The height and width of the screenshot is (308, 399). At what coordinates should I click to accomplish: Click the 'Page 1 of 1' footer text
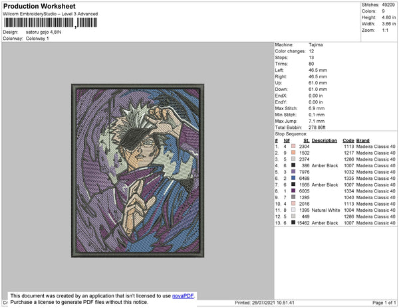click(384, 303)
